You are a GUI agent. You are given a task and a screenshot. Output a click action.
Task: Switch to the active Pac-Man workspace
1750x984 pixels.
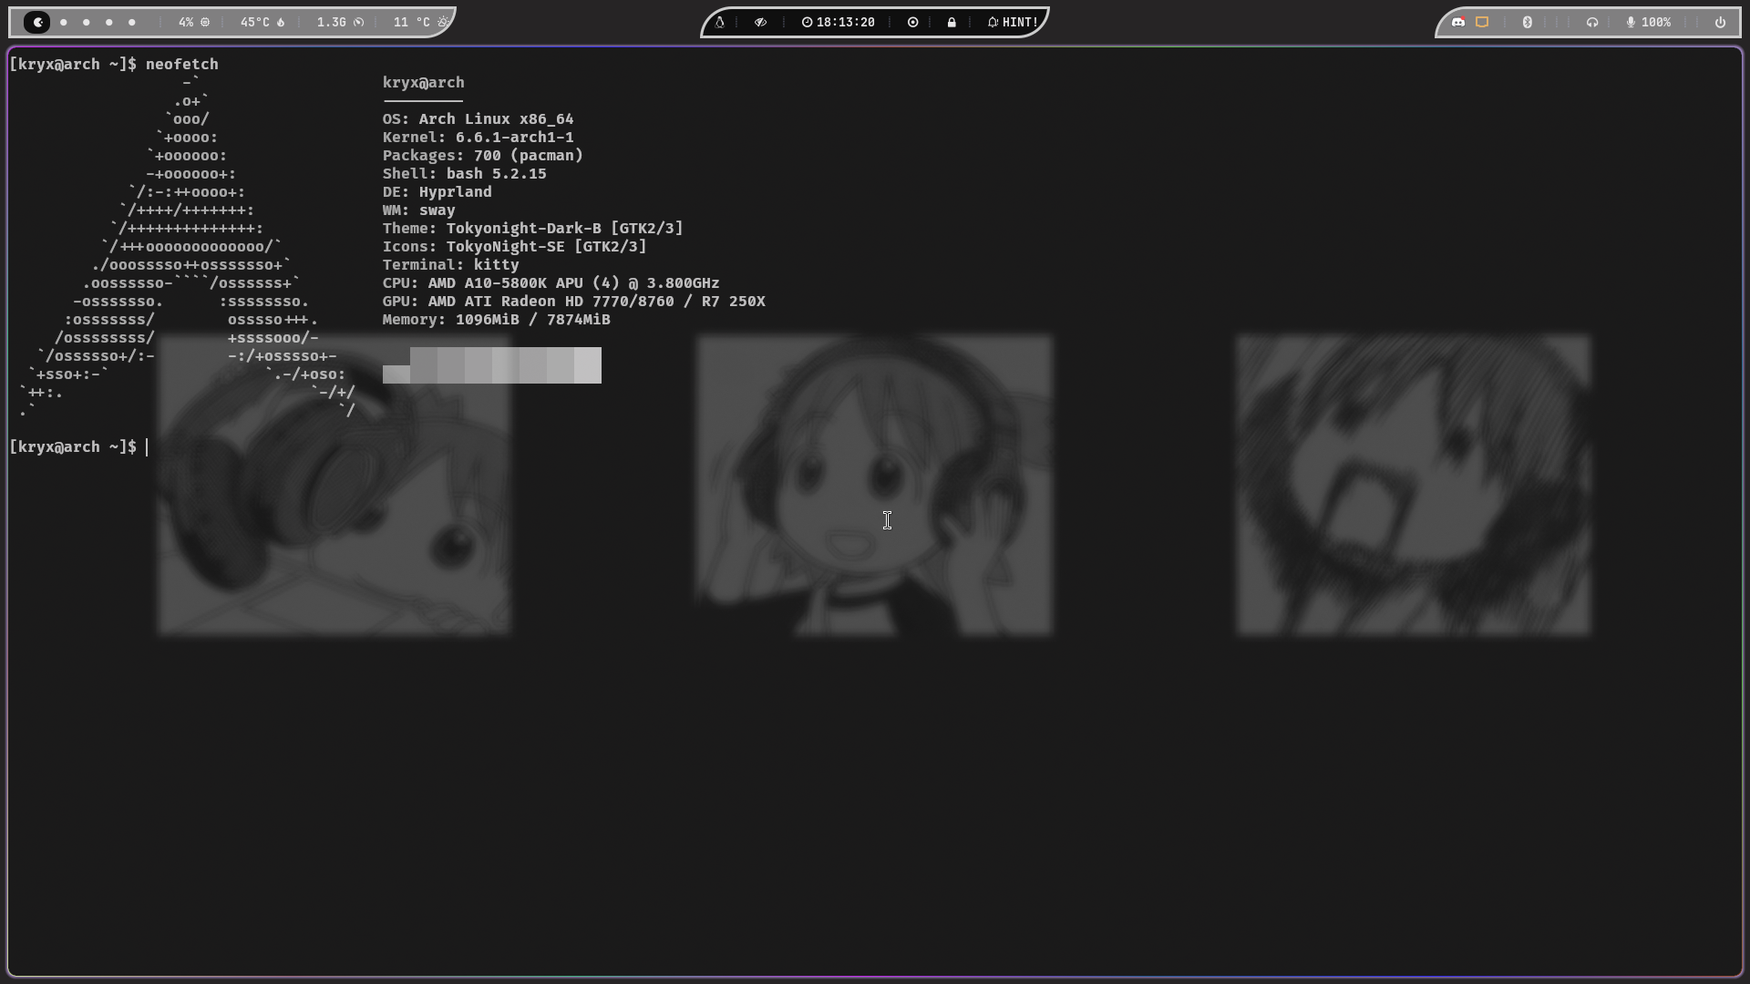click(37, 22)
